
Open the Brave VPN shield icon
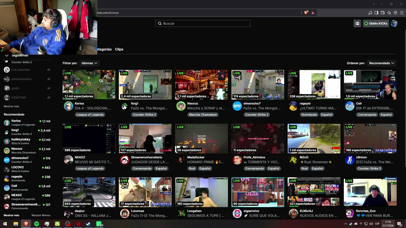tap(395, 13)
